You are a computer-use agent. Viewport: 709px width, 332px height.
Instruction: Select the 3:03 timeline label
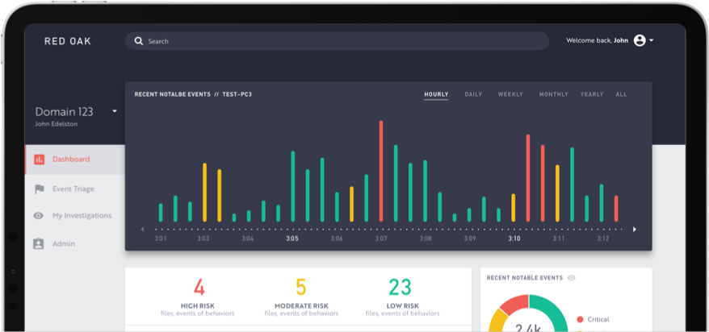(x=203, y=239)
